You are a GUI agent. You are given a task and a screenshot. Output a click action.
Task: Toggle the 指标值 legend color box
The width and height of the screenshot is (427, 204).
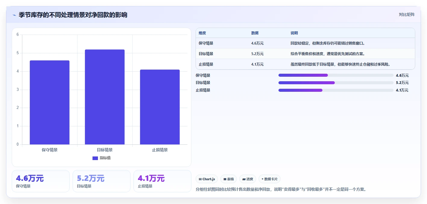point(95,158)
